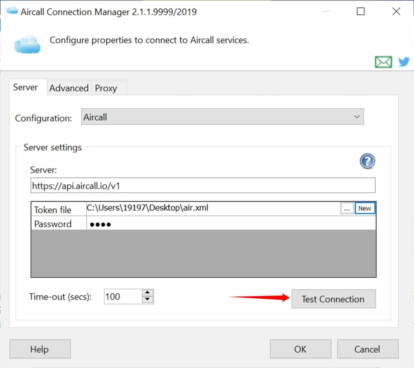The width and height of the screenshot is (414, 368).
Task: Click the New token file button
Action: click(365, 209)
